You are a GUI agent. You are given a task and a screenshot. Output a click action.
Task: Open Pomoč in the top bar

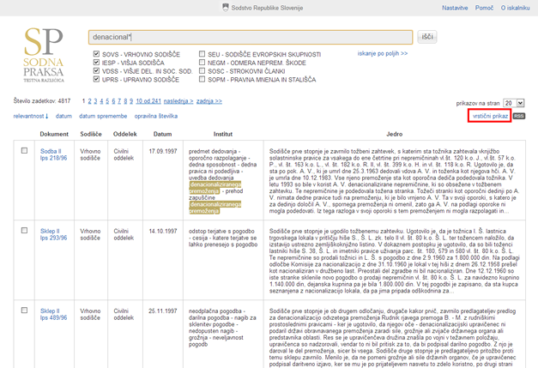[484, 8]
